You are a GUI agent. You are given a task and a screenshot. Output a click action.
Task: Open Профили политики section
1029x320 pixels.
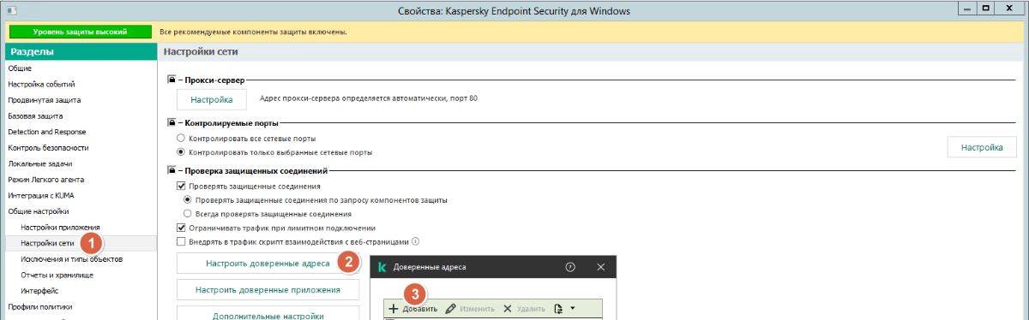click(40, 306)
